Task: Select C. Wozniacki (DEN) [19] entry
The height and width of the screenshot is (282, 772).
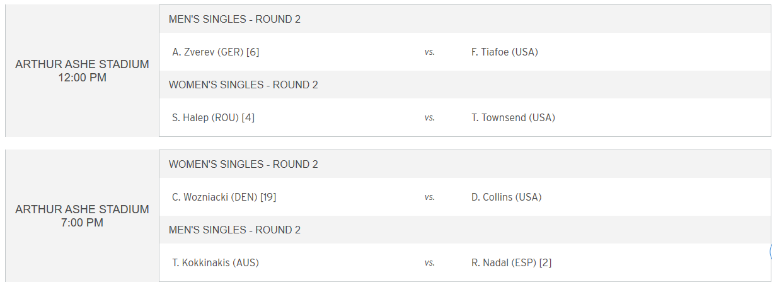Action: click(224, 197)
